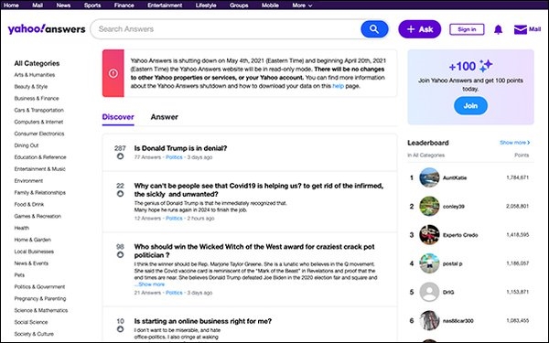Click Politics tag under Covid19 question

coord(174,219)
